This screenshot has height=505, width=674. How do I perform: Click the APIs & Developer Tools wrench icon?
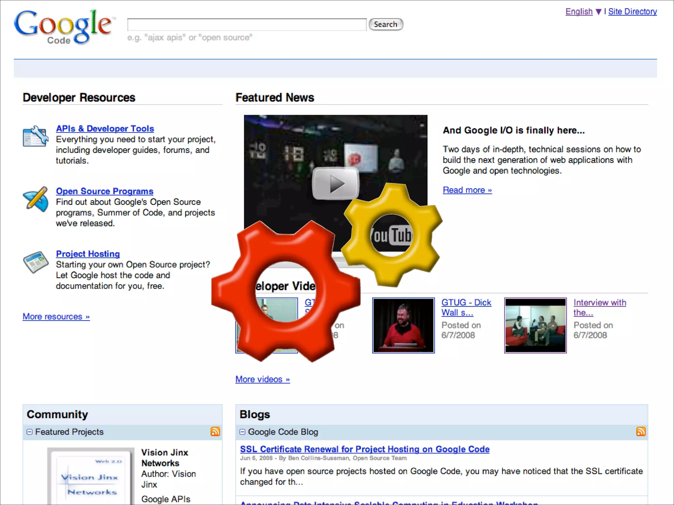tap(36, 136)
